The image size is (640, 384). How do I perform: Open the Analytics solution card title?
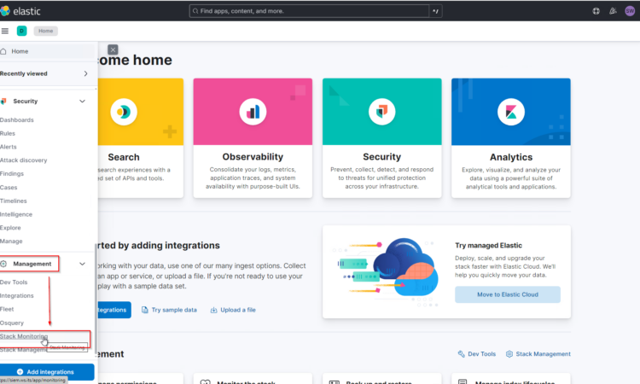pos(511,157)
